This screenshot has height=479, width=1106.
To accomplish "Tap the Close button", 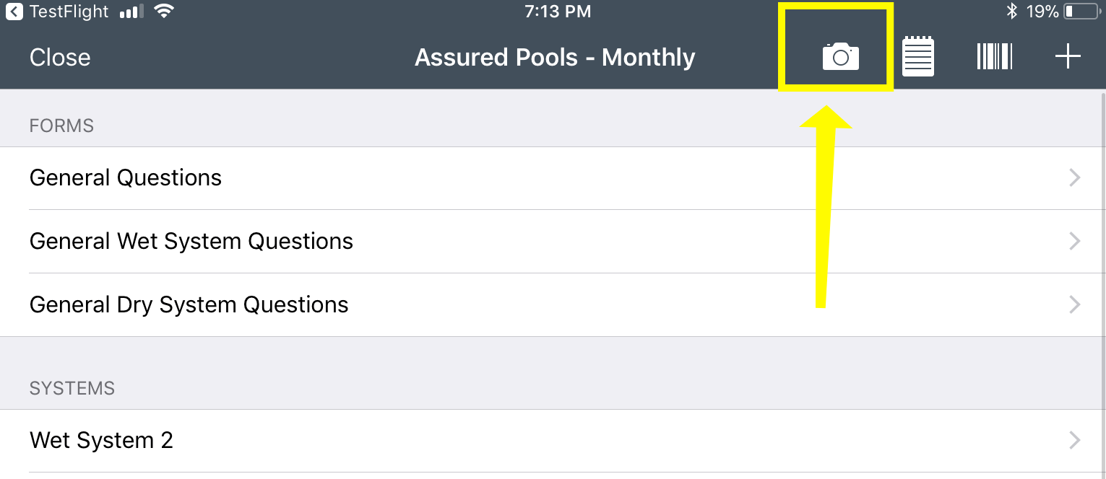I will tap(59, 57).
